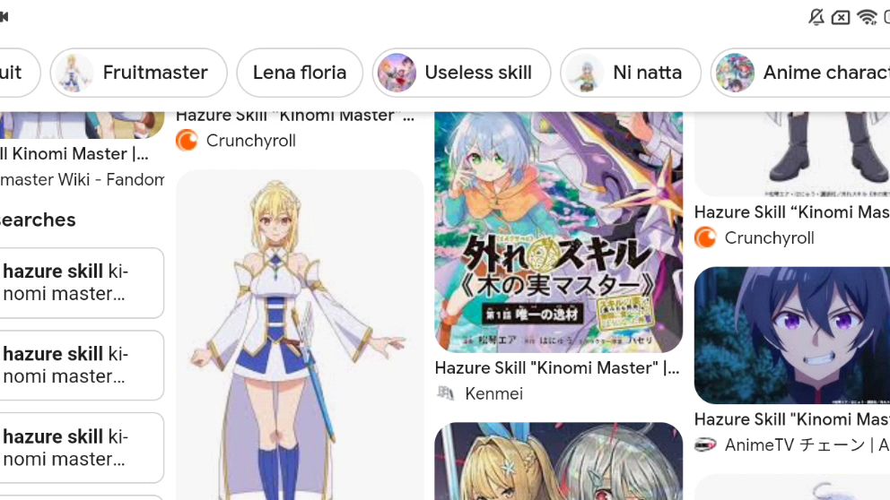
Task: Open the dark-haired purple-eyed character image
Action: coord(792,335)
